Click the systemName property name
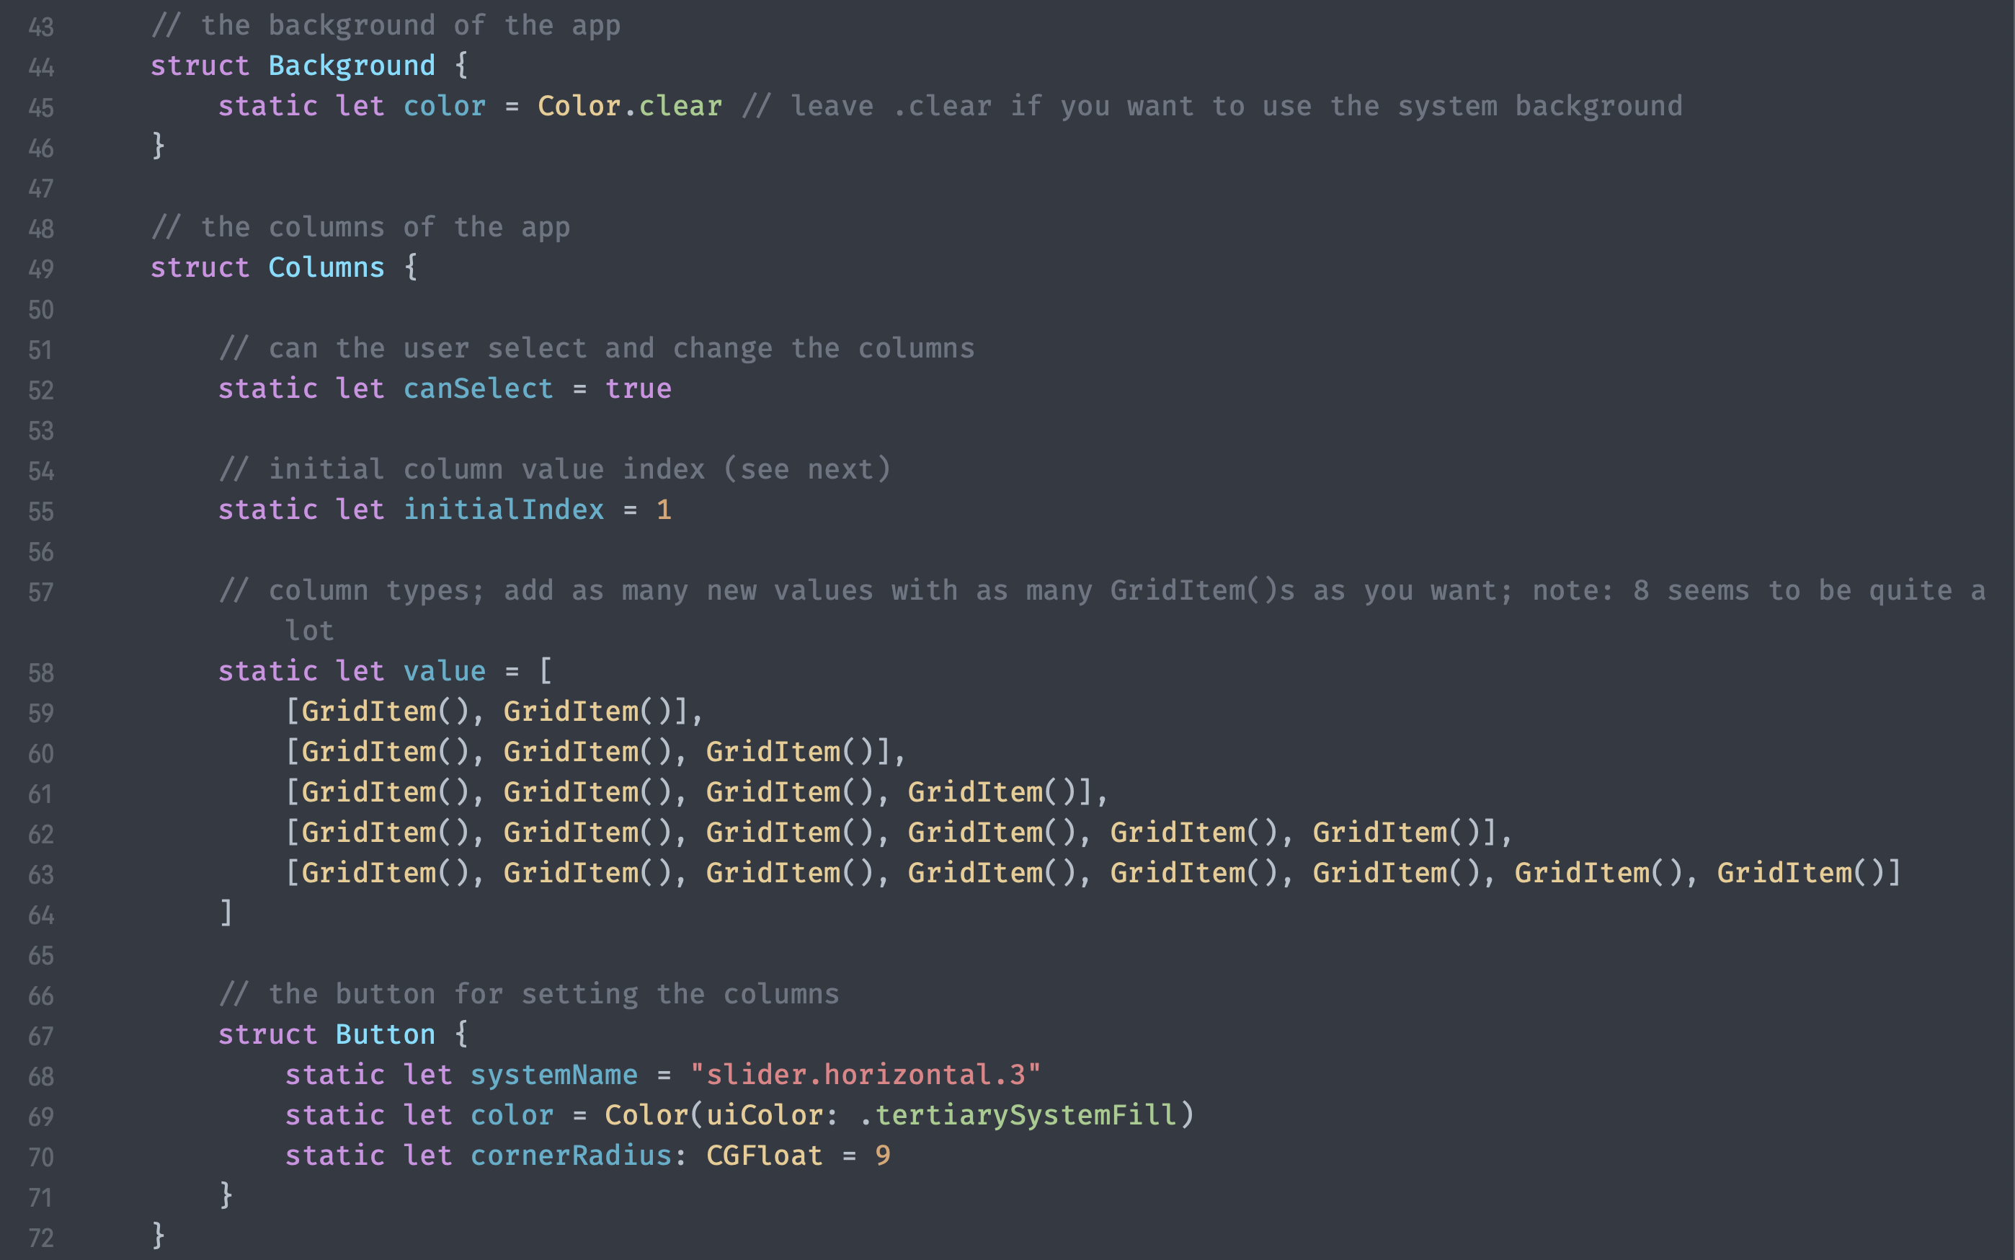The image size is (2015, 1260). (x=553, y=1075)
